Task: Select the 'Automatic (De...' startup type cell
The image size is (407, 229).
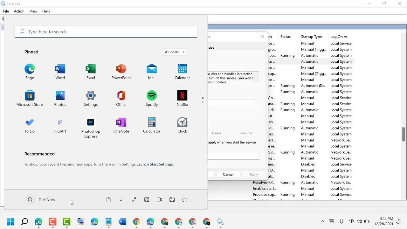Action: tap(314, 86)
